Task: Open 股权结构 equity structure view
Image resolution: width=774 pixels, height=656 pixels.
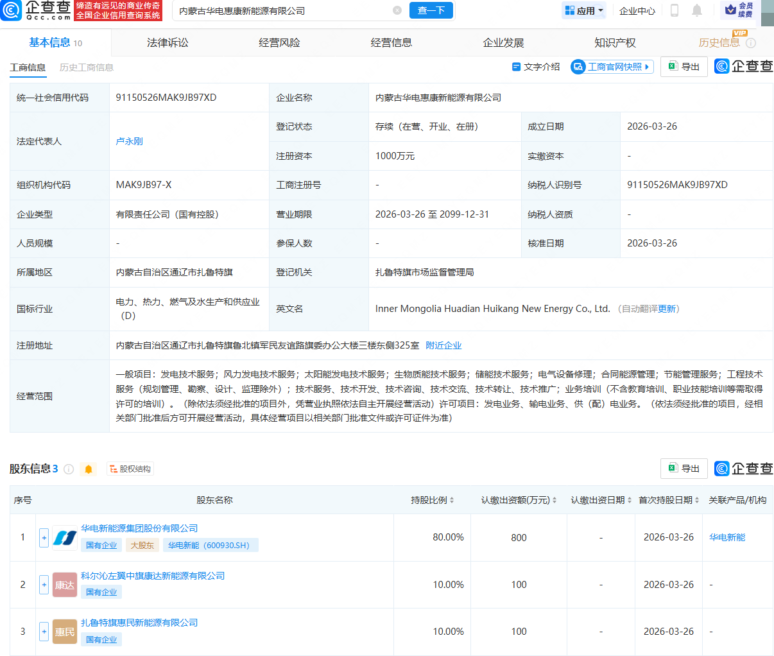Action: point(130,469)
